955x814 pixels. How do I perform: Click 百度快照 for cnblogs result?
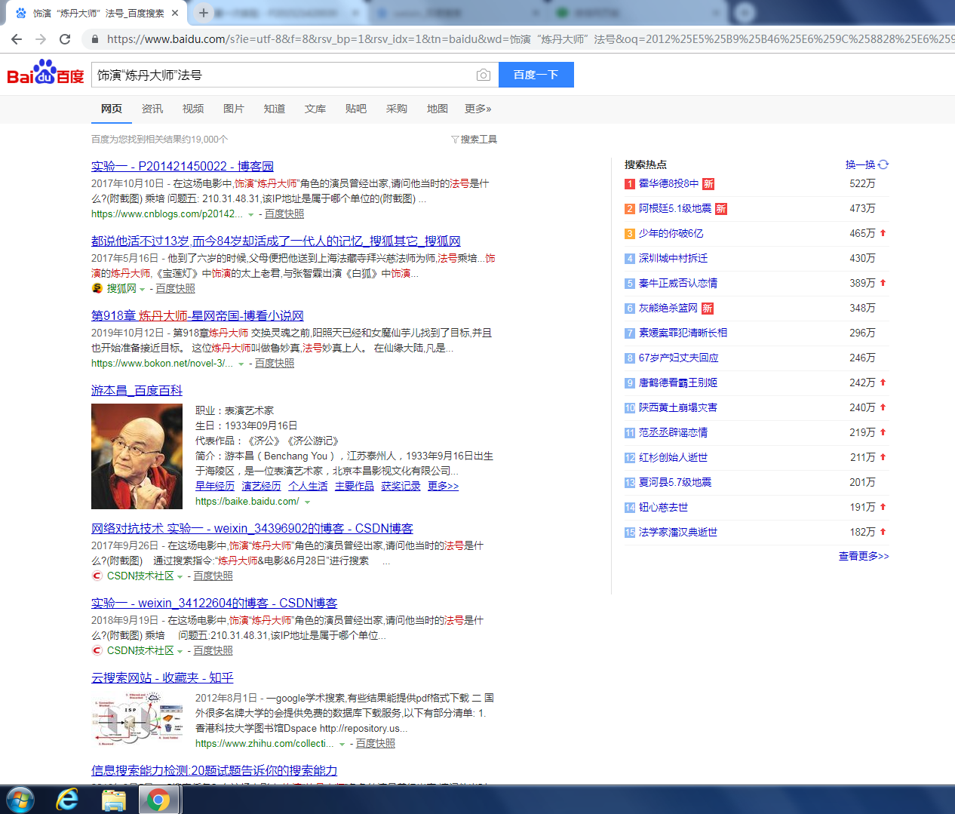click(284, 214)
